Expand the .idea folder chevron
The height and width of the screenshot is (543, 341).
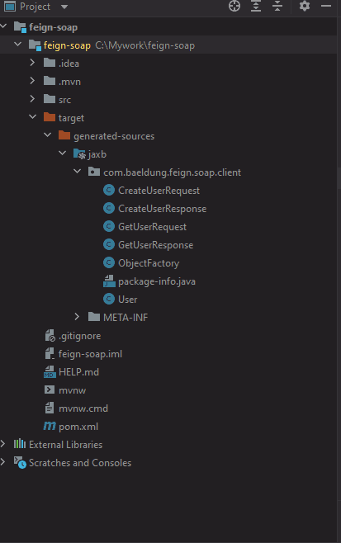pyautogui.click(x=32, y=63)
